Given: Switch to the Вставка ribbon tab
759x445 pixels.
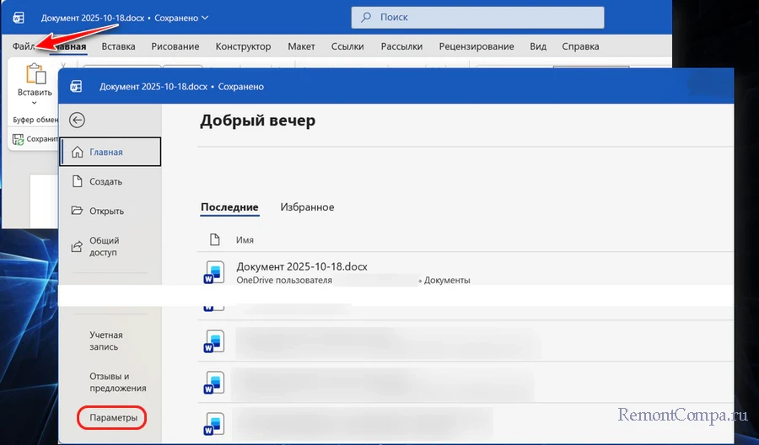Looking at the screenshot, I should (x=118, y=46).
